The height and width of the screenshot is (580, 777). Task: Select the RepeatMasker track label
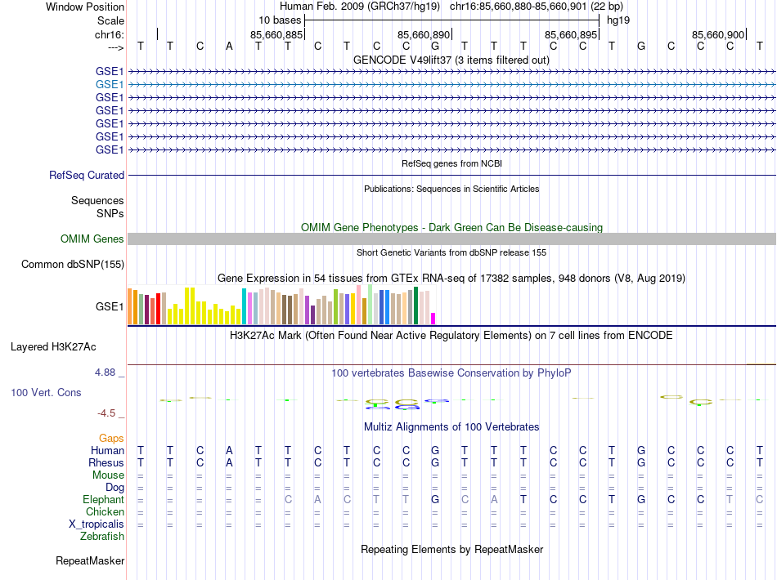coord(90,561)
